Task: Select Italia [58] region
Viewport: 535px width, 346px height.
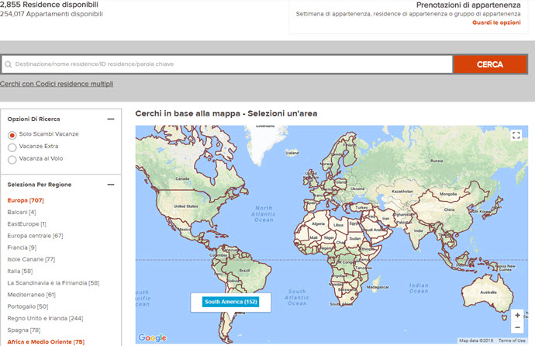Action: [x=20, y=271]
